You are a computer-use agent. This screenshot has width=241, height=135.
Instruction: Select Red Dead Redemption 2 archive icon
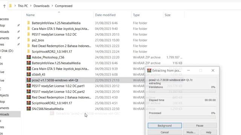29,97
